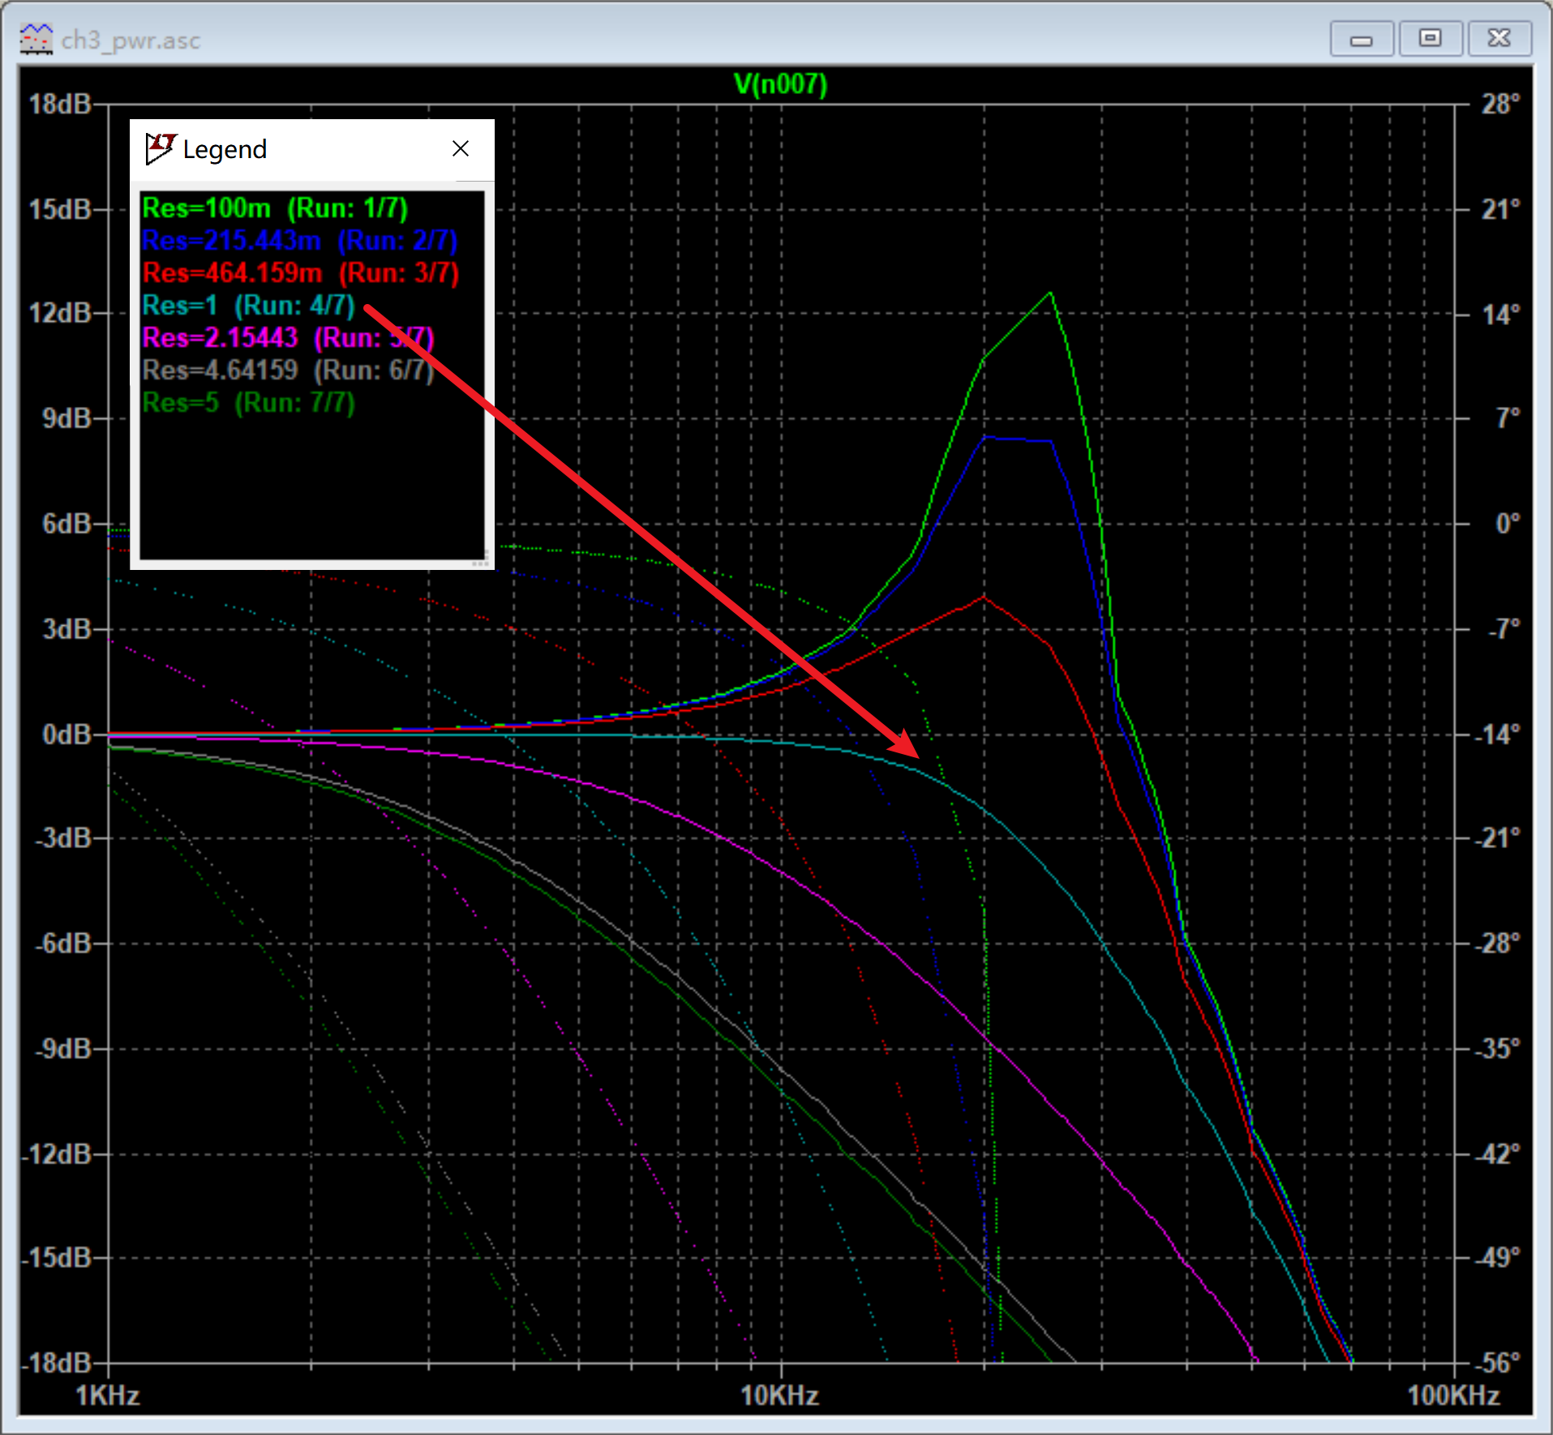This screenshot has height=1435, width=1553.
Task: Click the -56° right phase axis label
Action: [x=1497, y=1363]
